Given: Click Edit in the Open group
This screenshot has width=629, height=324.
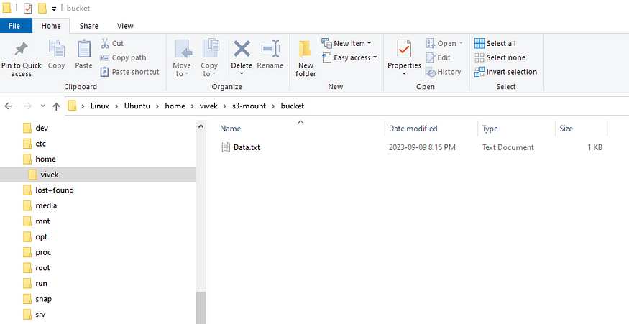Looking at the screenshot, I should pyautogui.click(x=438, y=57).
